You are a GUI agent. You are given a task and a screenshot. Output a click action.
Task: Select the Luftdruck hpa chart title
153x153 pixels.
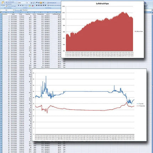point(102,4)
